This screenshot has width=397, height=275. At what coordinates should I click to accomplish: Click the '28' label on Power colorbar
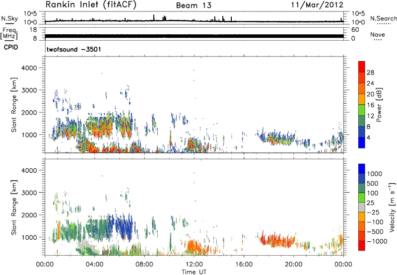(370, 72)
